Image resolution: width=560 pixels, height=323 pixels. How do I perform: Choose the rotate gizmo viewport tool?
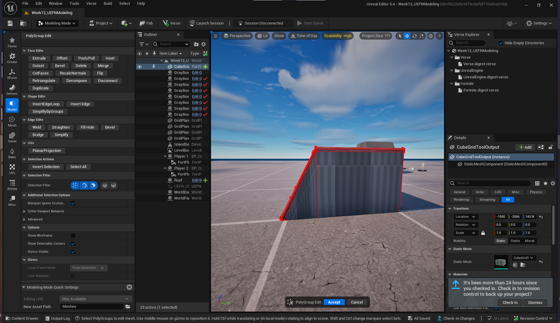tap(414, 36)
